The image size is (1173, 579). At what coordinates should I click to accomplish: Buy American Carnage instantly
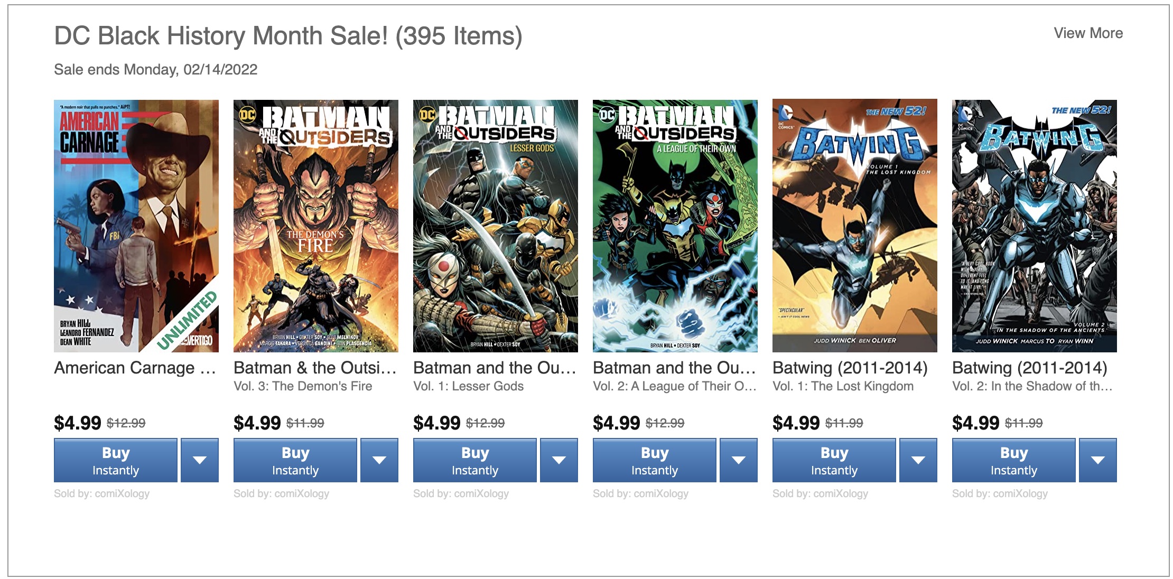[x=116, y=460]
